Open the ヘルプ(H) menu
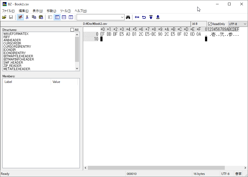248x177 pixels. (x=81, y=11)
